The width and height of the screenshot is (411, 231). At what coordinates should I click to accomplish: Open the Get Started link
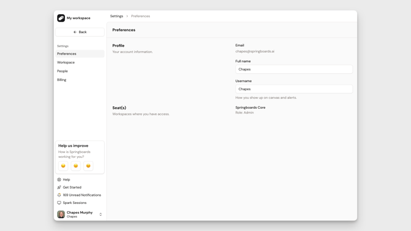(72, 187)
